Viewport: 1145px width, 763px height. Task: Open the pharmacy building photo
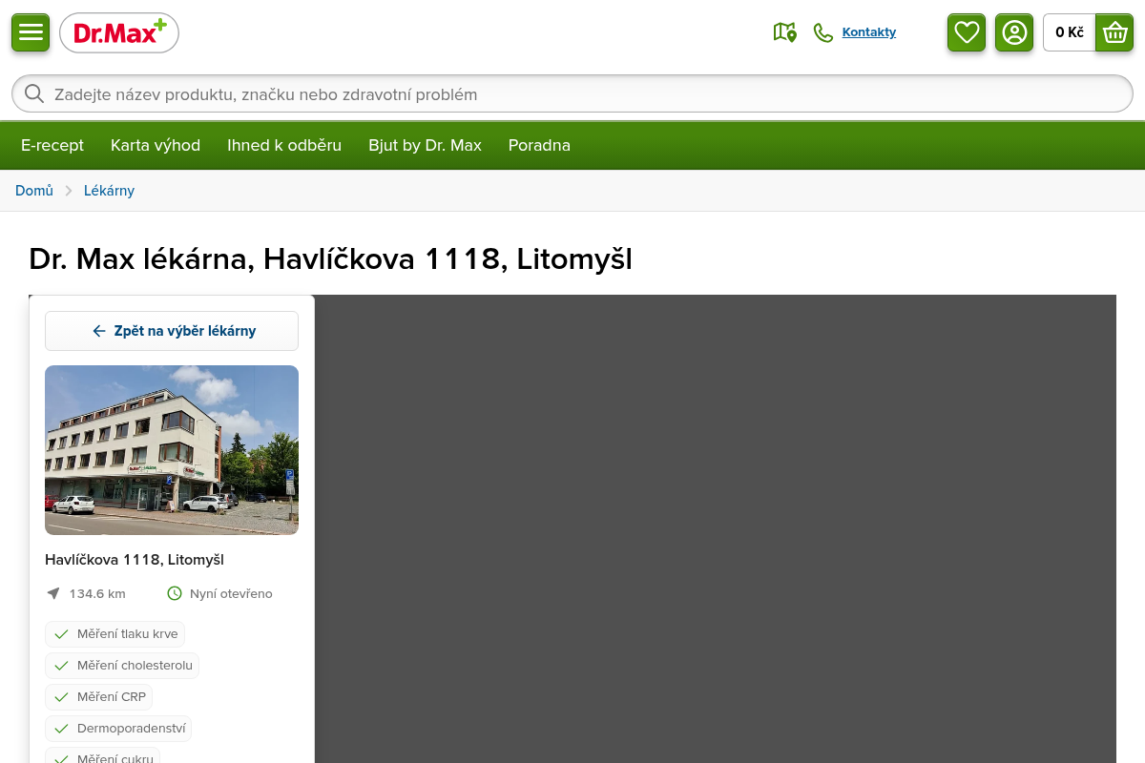pos(172,450)
